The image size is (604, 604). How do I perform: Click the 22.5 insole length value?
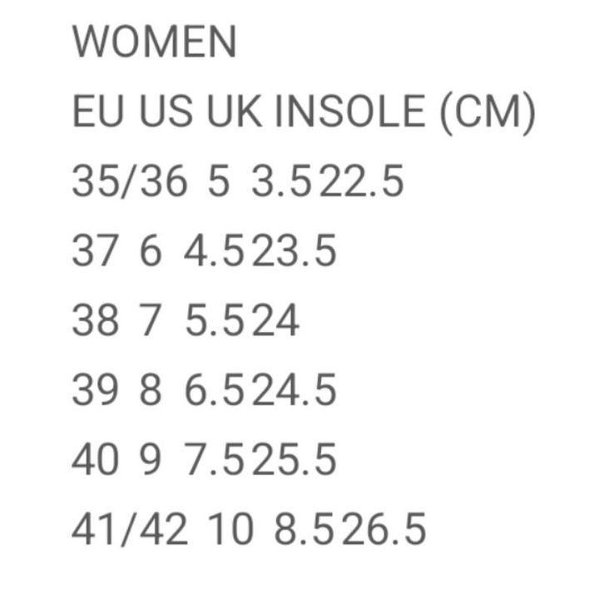362,181
